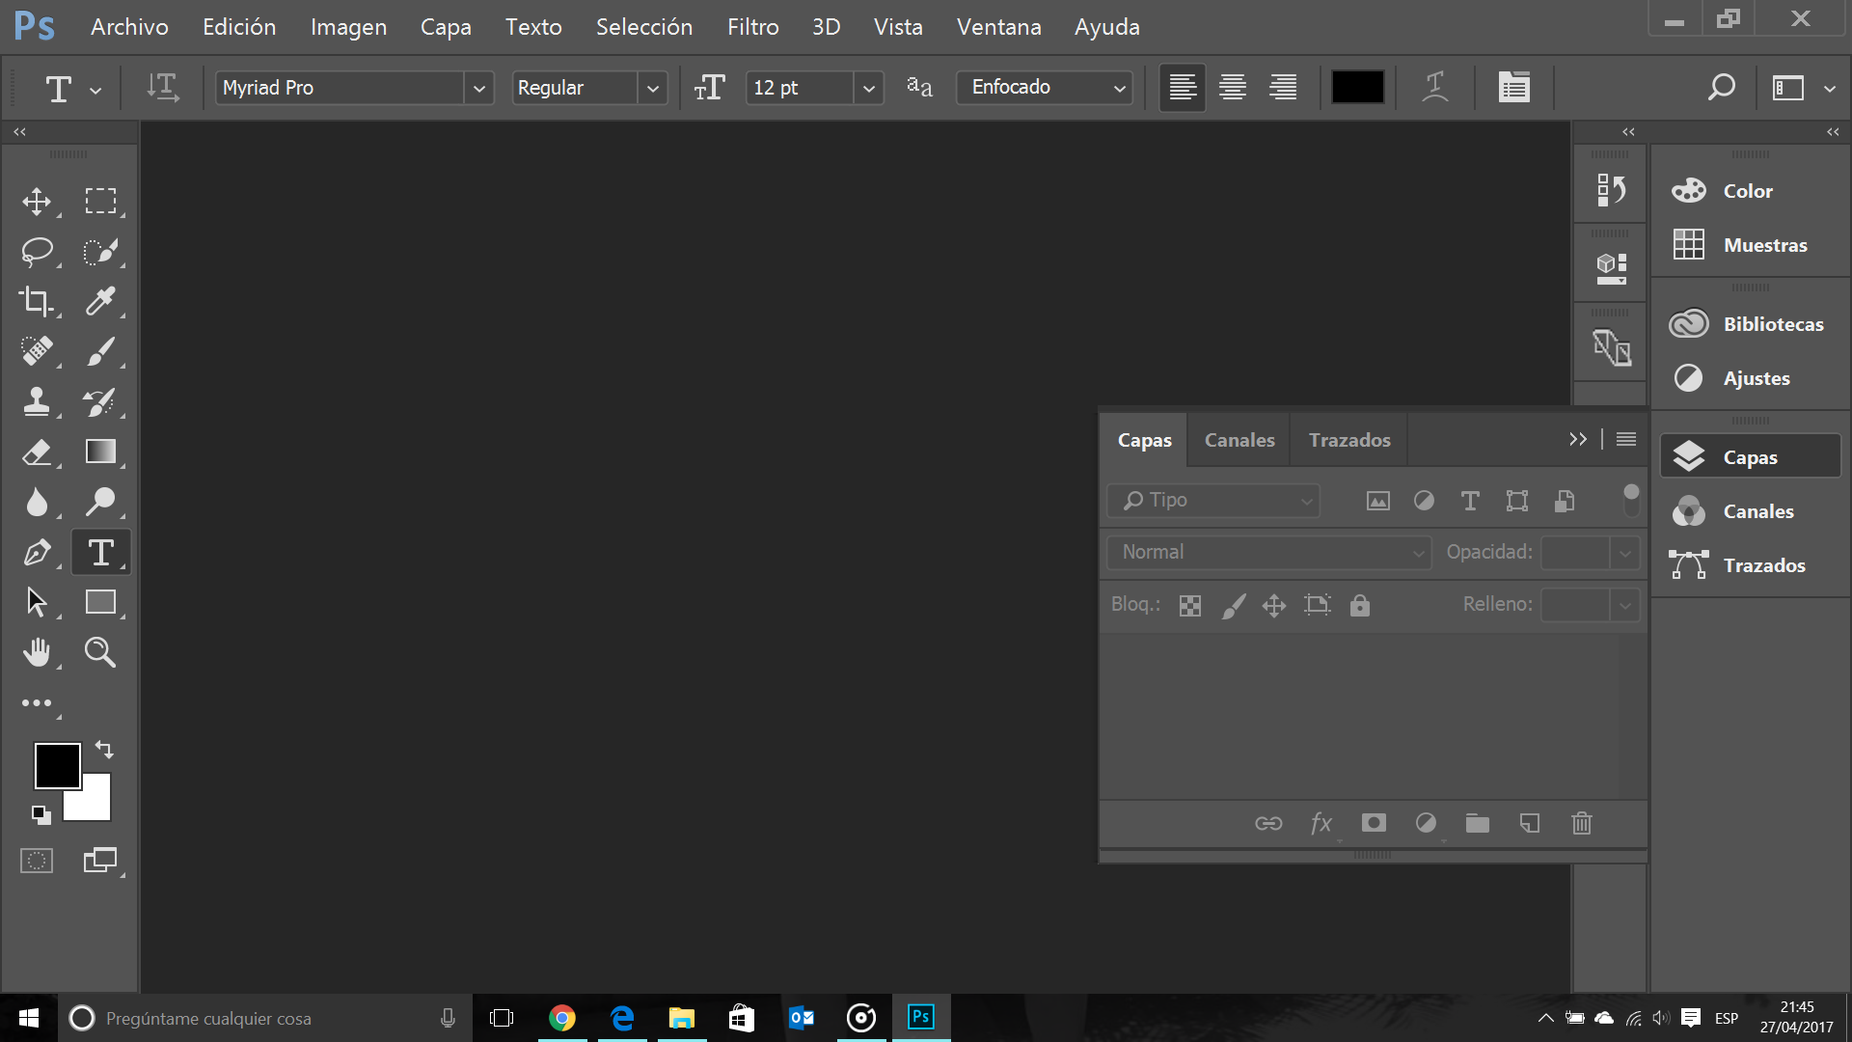The width and height of the screenshot is (1852, 1042).
Task: Select the Gradient tool
Action: coord(100,452)
